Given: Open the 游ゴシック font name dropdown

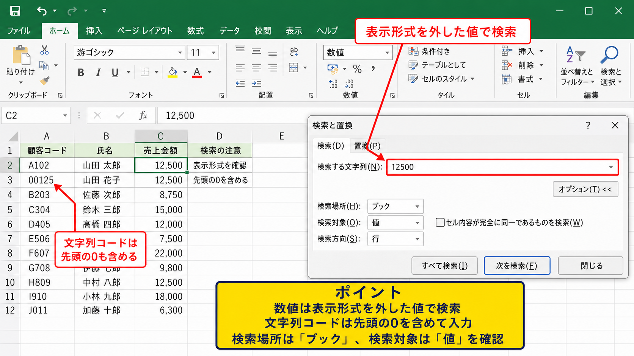Looking at the screenshot, I should pyautogui.click(x=180, y=53).
